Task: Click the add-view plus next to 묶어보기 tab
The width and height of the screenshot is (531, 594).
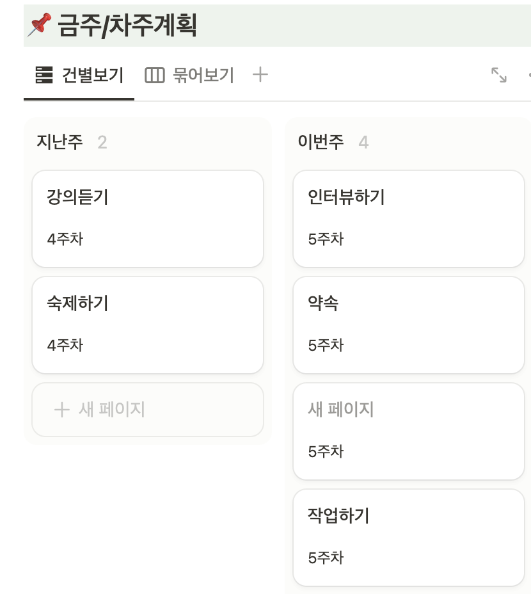Action: (260, 75)
